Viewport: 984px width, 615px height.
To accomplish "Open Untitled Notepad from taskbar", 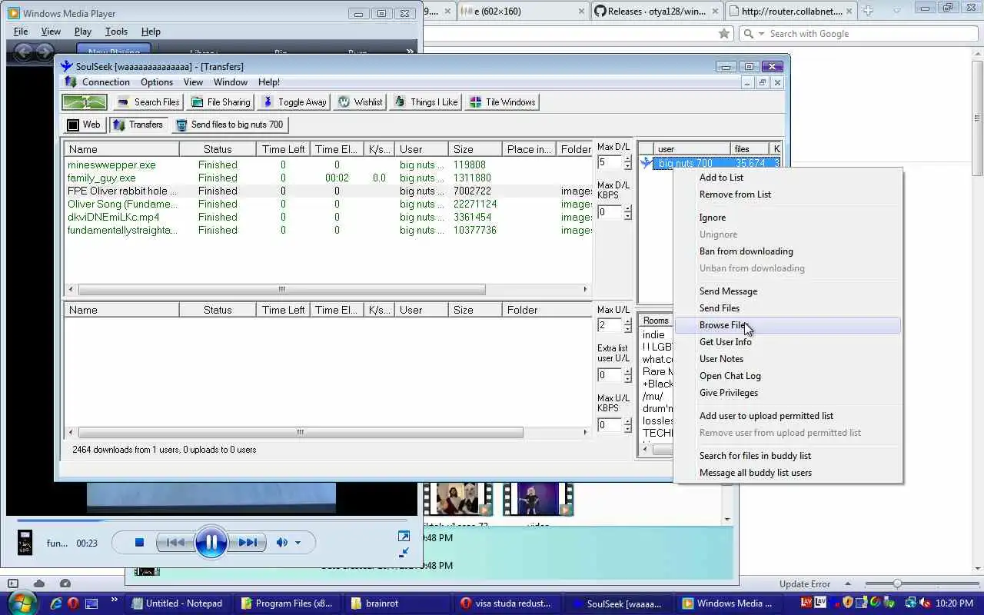I will pyautogui.click(x=178, y=603).
